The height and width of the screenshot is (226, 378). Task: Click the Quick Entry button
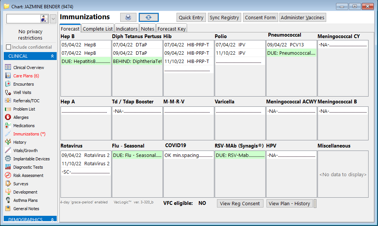coord(191,18)
